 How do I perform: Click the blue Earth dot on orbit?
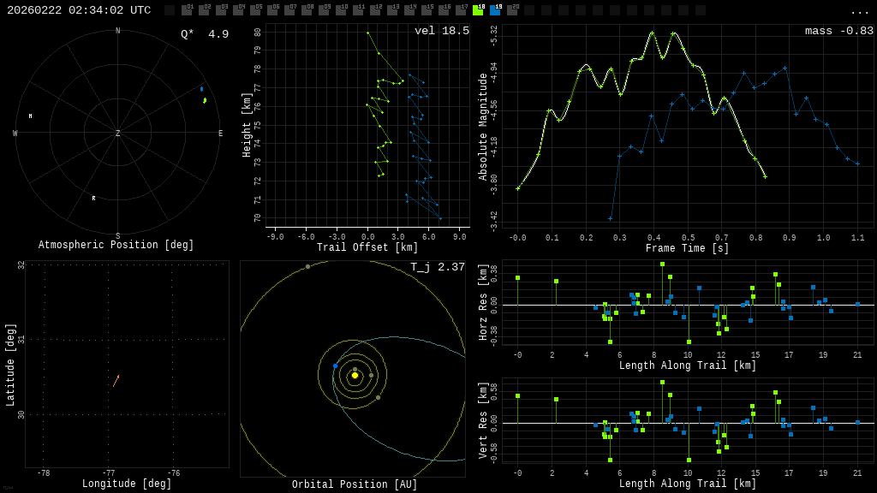(x=336, y=365)
